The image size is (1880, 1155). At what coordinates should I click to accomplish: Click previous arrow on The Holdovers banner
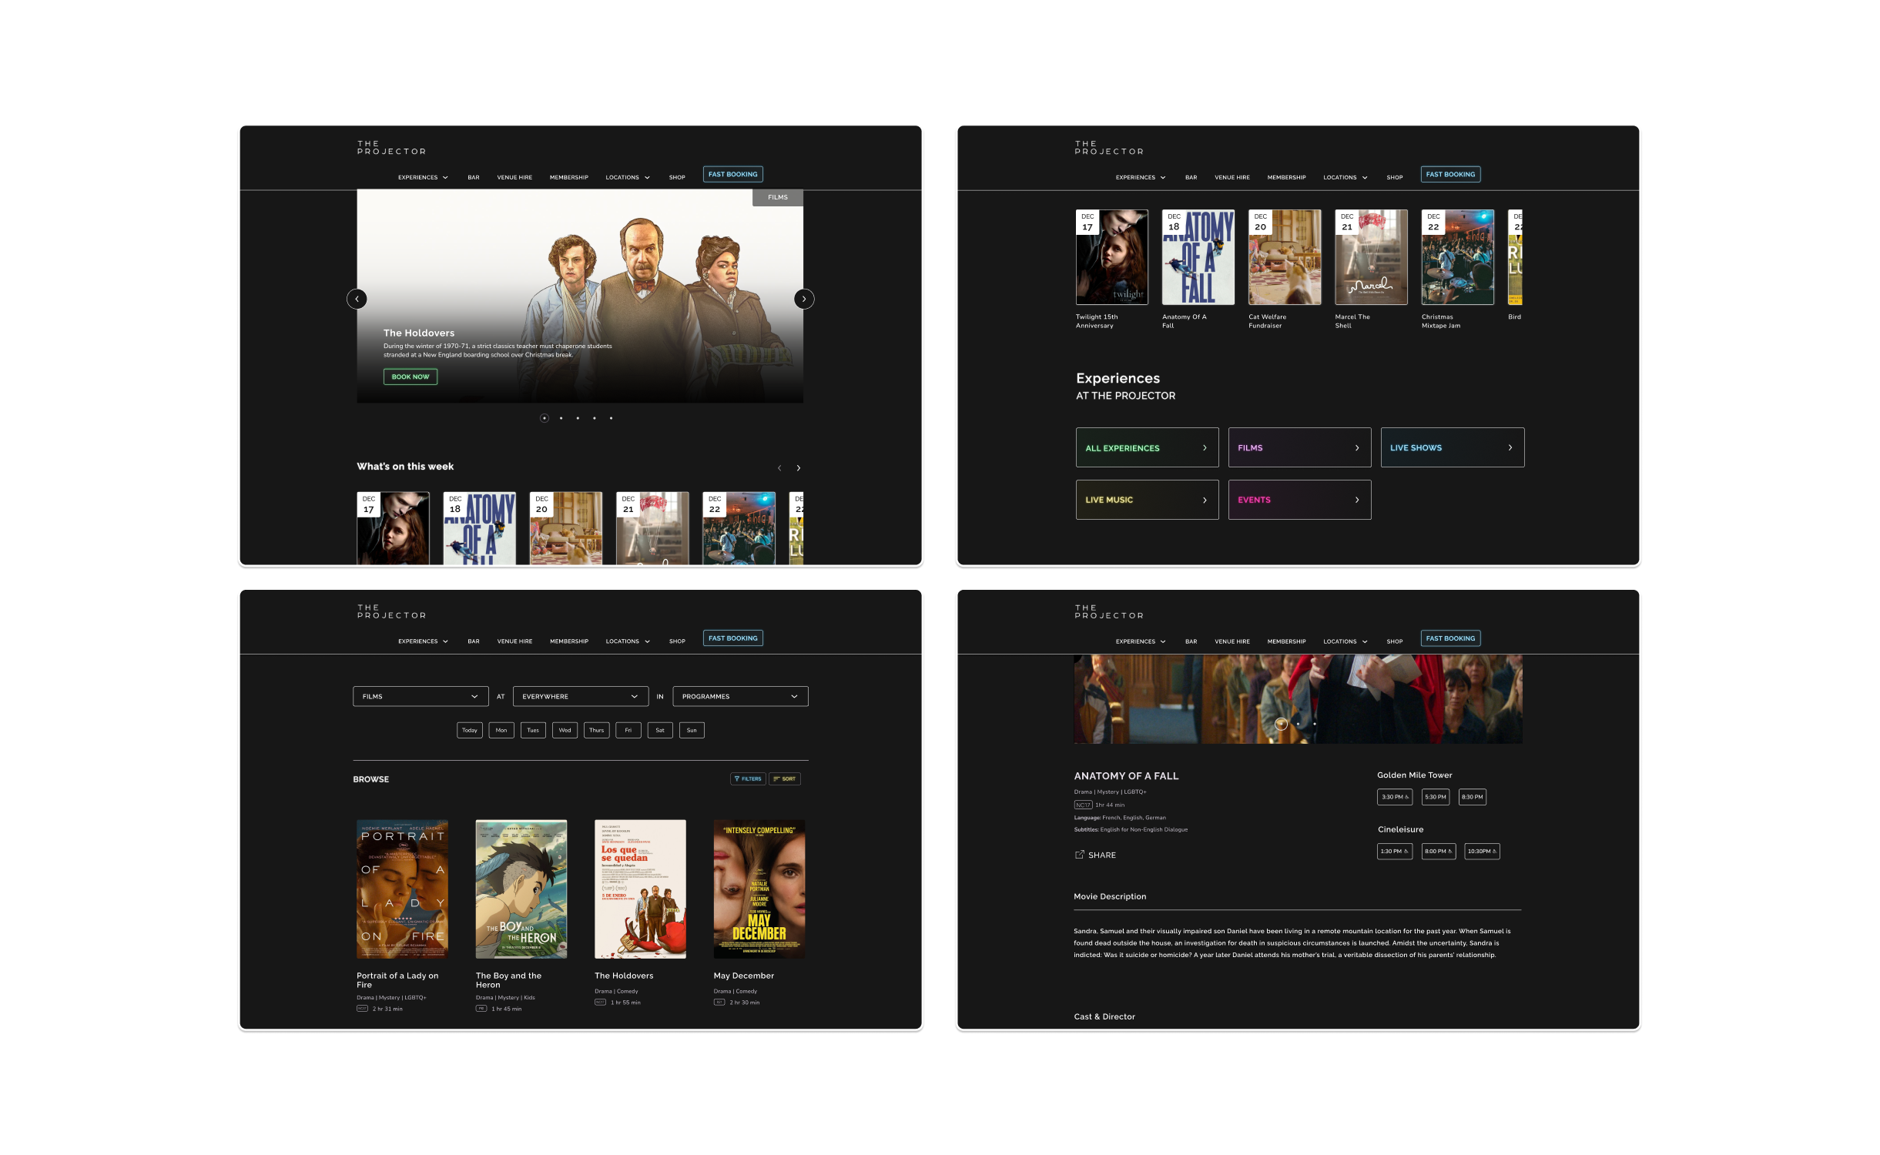click(357, 299)
